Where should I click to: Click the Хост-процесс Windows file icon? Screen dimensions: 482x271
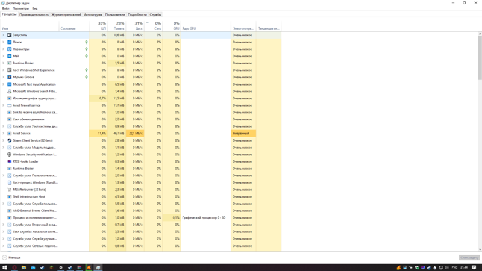(x=9, y=182)
